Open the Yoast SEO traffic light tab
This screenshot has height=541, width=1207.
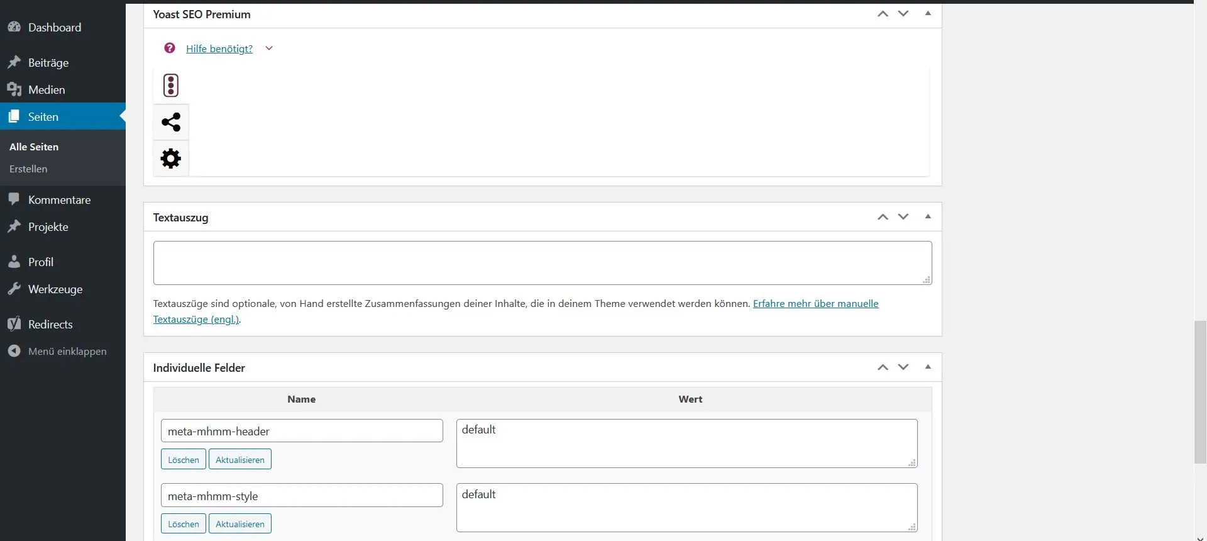pos(171,86)
